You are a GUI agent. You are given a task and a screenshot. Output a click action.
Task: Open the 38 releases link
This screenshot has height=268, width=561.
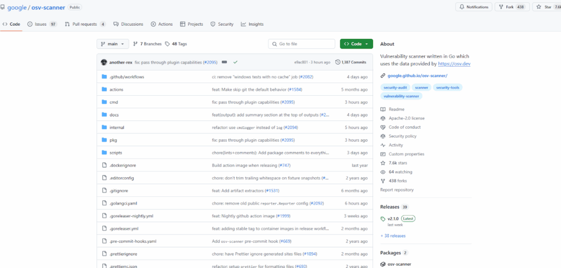393,236
